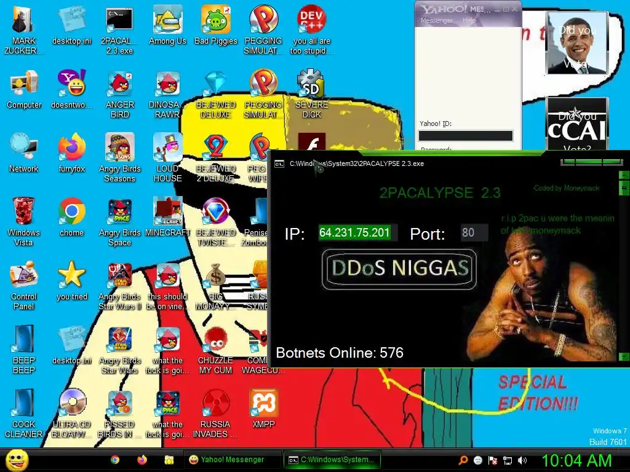Open the ULTRA CD BLOATW disc icon

coord(71,414)
